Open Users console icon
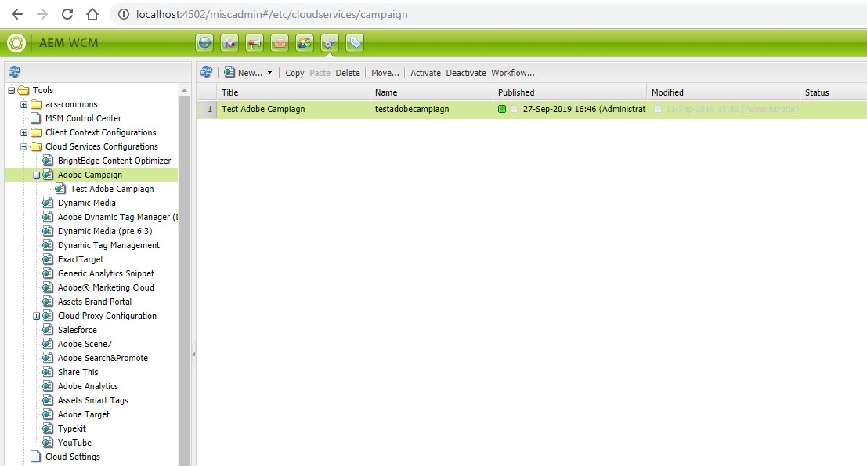This screenshot has width=867, height=466. [305, 42]
